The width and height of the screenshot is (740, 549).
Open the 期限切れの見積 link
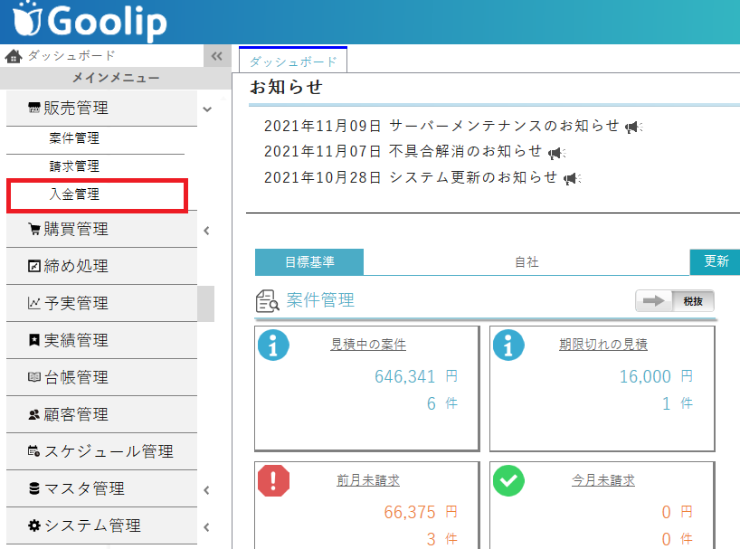click(603, 345)
